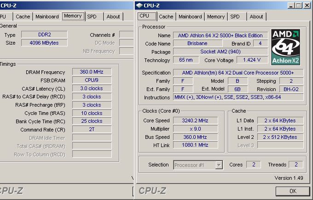Click the AMD Athlon X2 64 logo
This screenshot has height=200, width=313.
[285, 47]
